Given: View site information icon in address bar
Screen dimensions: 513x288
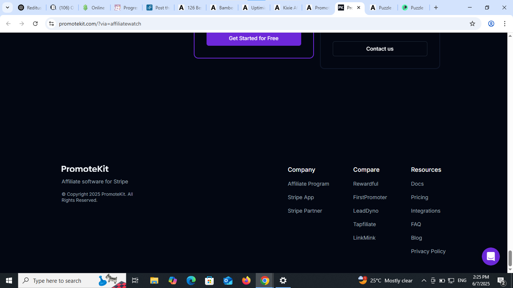Looking at the screenshot, I should coord(52,24).
